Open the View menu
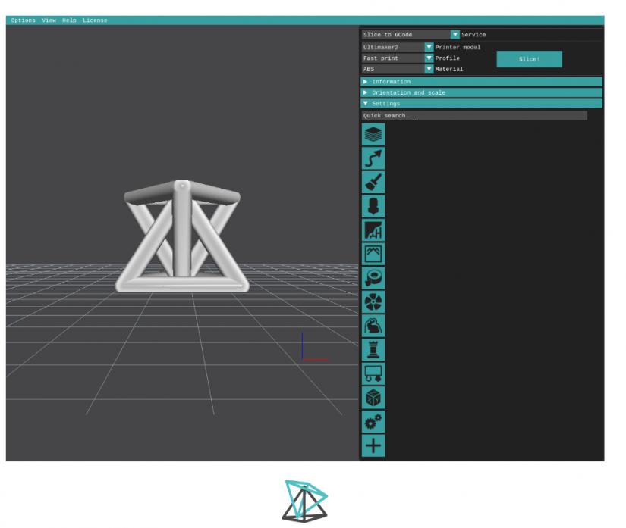The image size is (626, 528). 49,20
